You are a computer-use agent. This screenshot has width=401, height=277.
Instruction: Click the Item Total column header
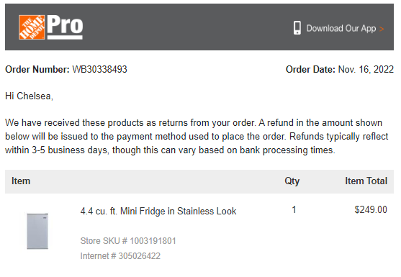[366, 181]
